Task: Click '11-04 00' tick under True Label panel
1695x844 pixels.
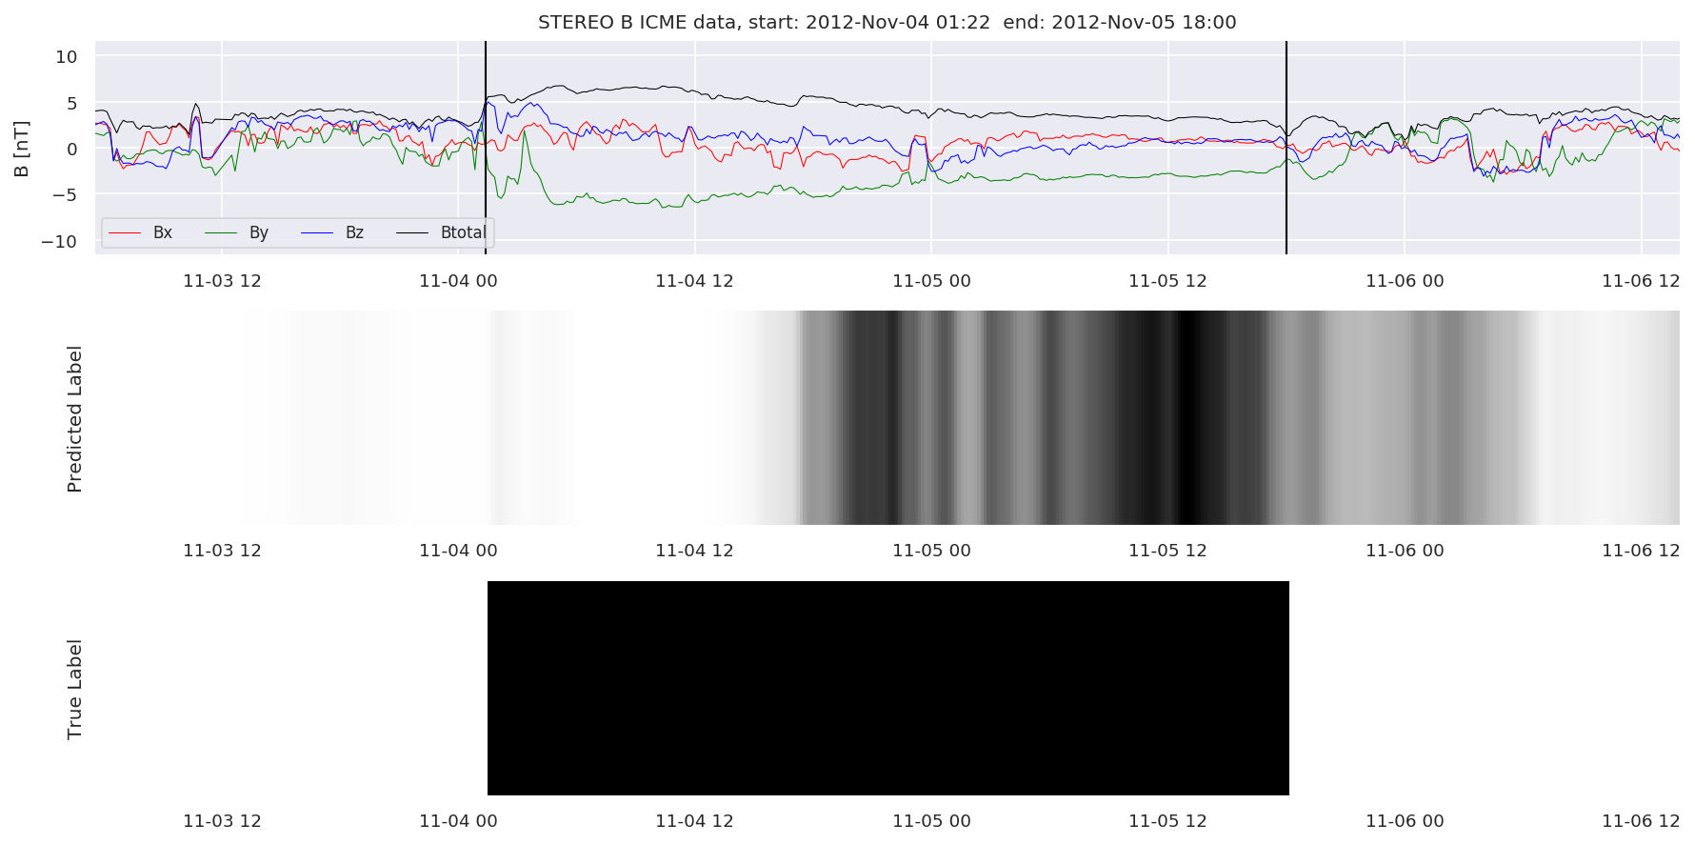Action: coord(458,821)
